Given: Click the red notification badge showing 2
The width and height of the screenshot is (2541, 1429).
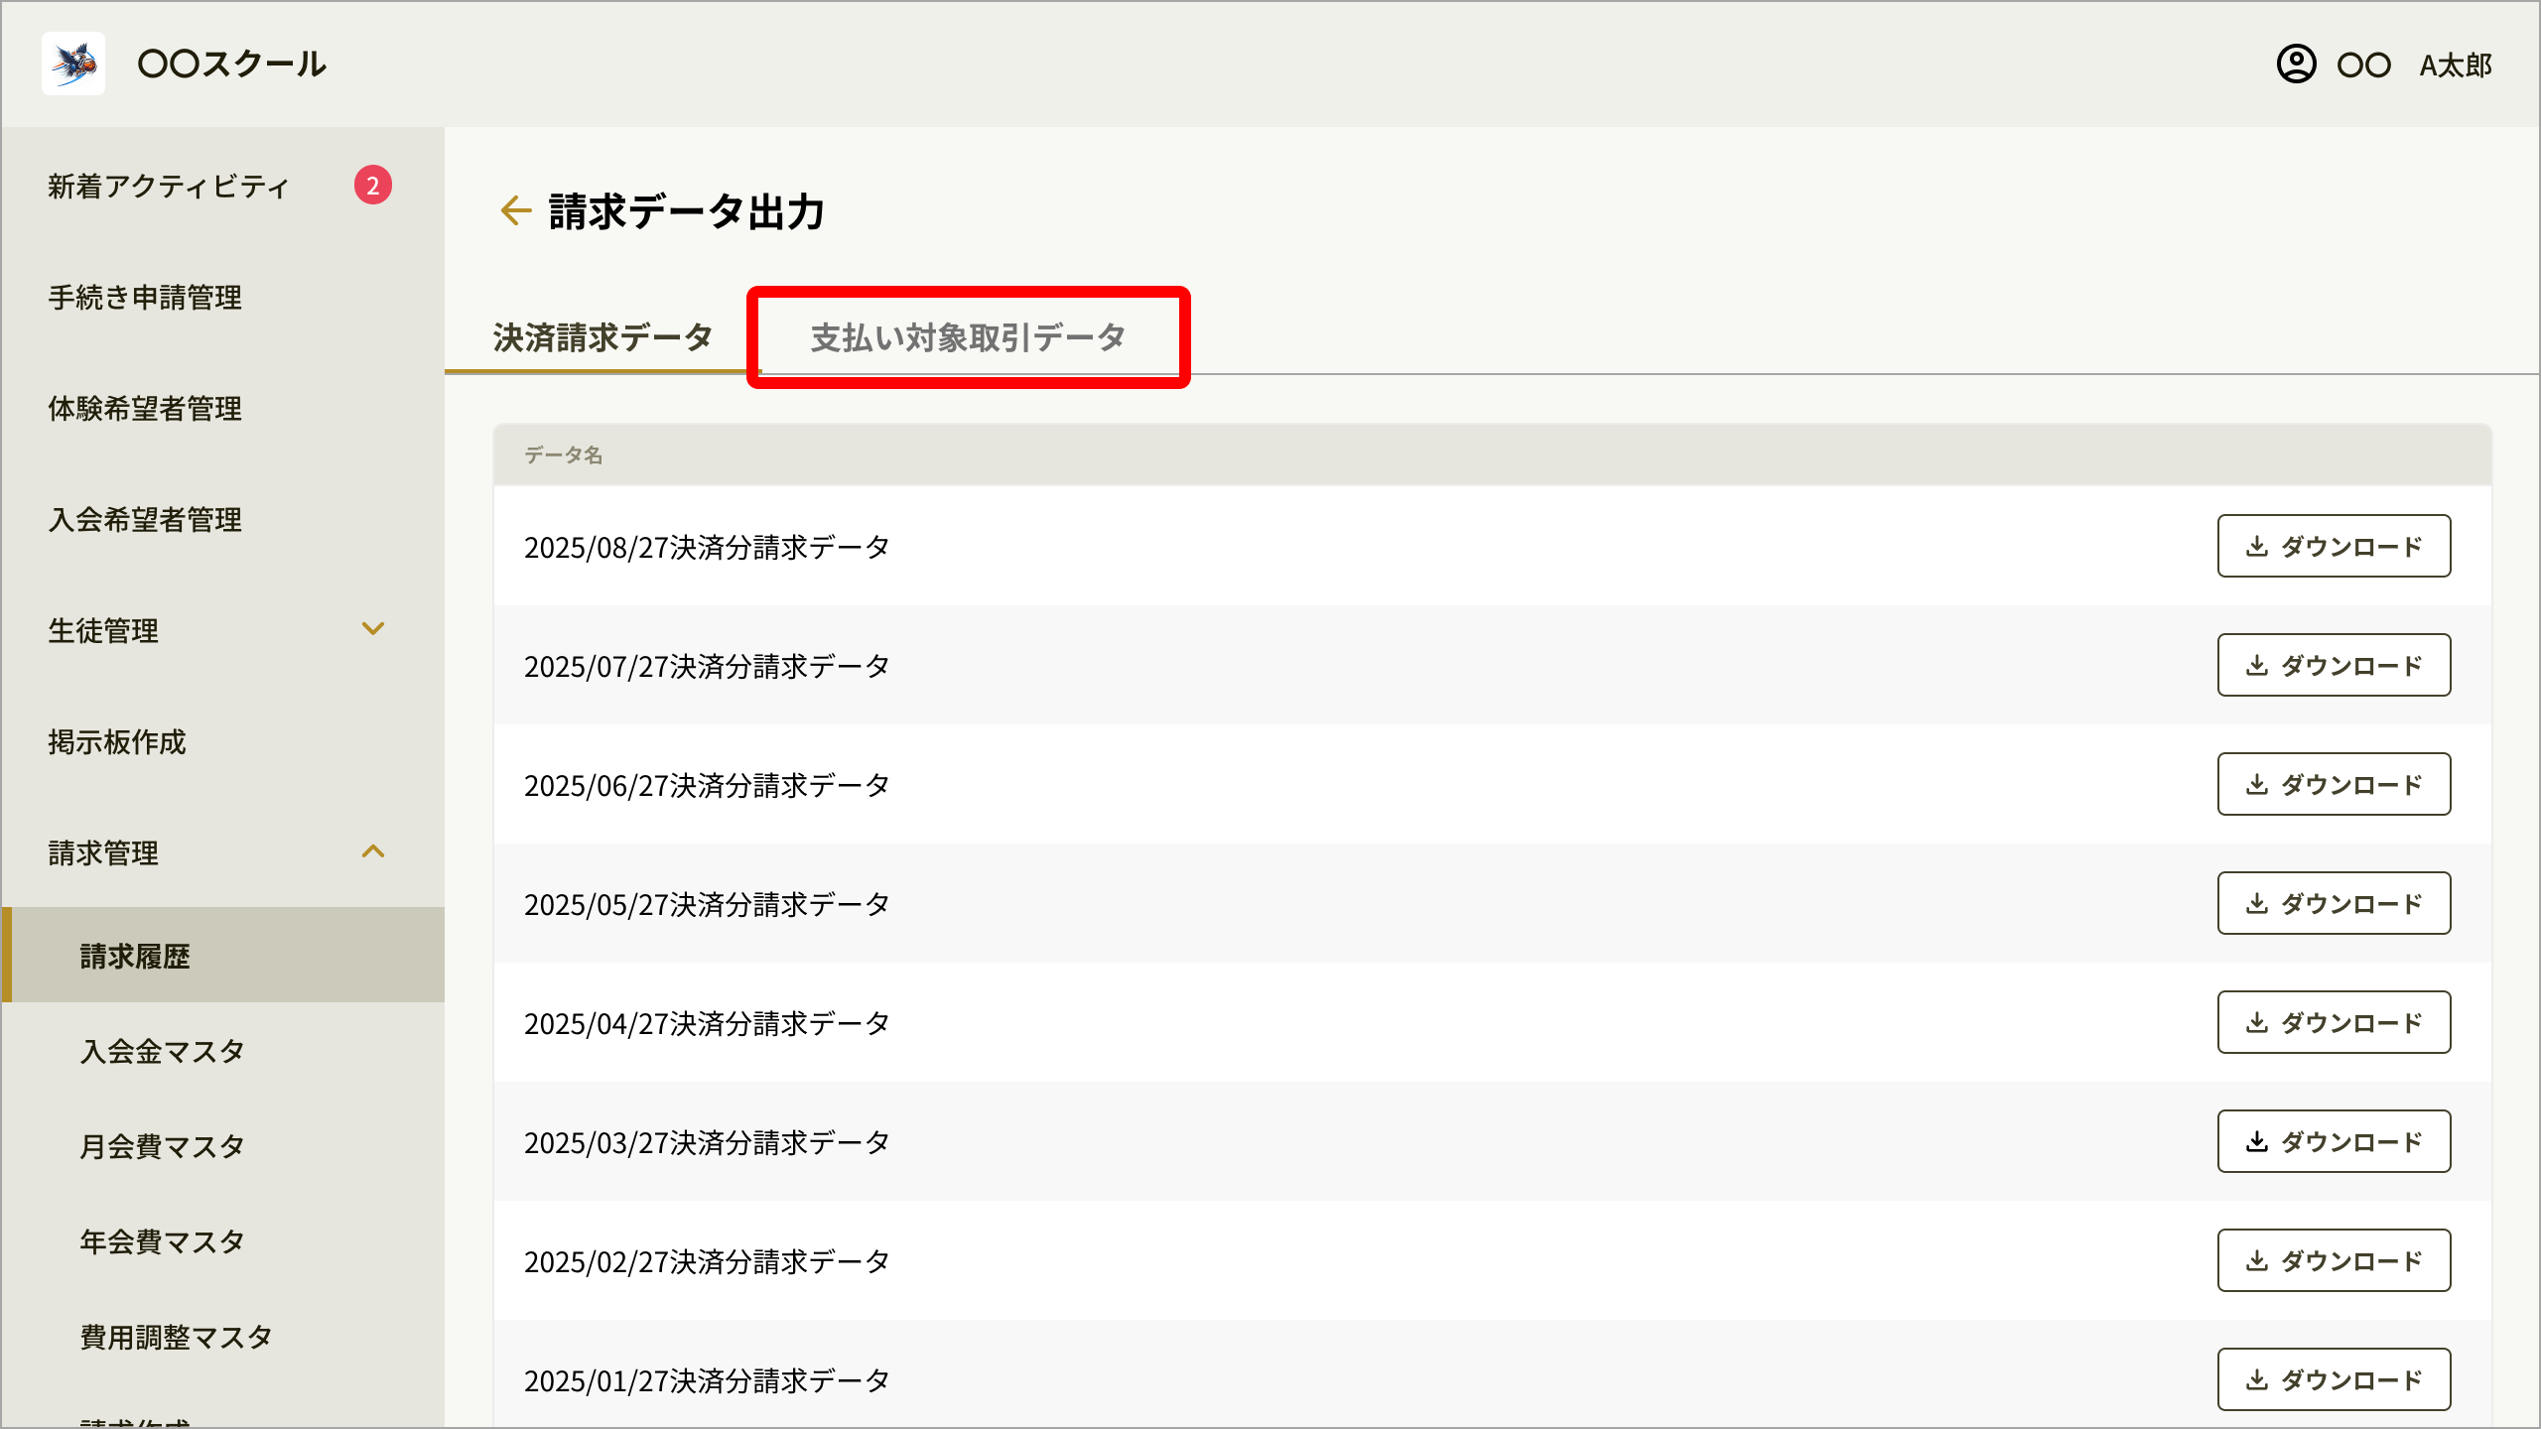Looking at the screenshot, I should tap(373, 185).
